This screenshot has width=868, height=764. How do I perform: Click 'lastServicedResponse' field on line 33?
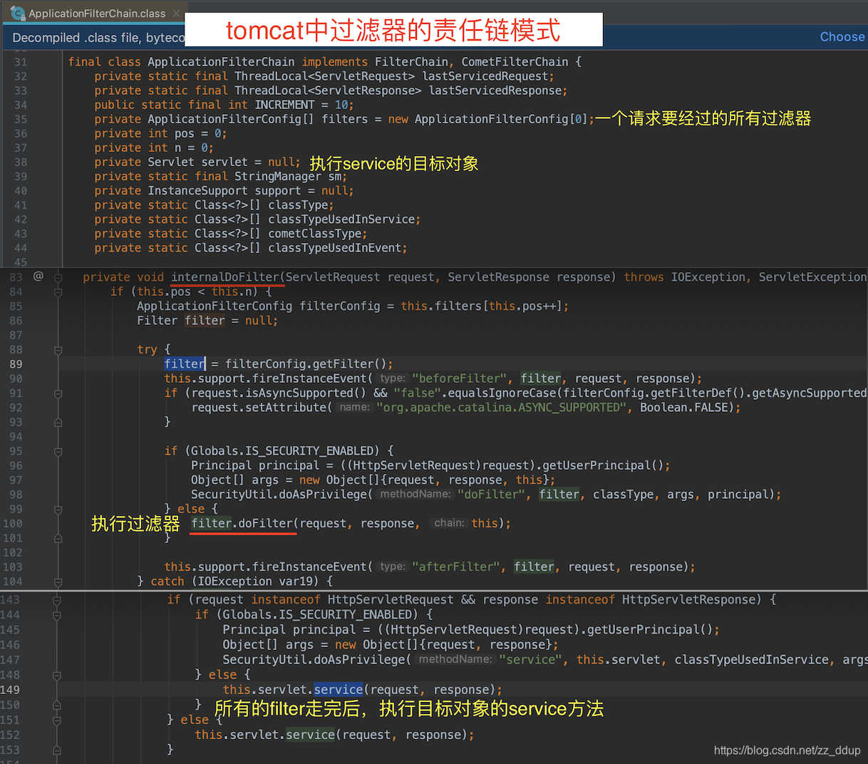click(x=496, y=91)
